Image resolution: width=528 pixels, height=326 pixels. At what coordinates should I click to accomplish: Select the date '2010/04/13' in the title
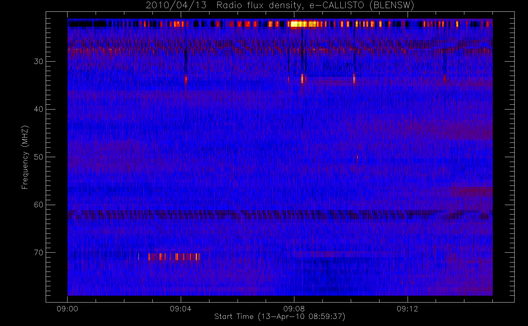[x=176, y=6]
